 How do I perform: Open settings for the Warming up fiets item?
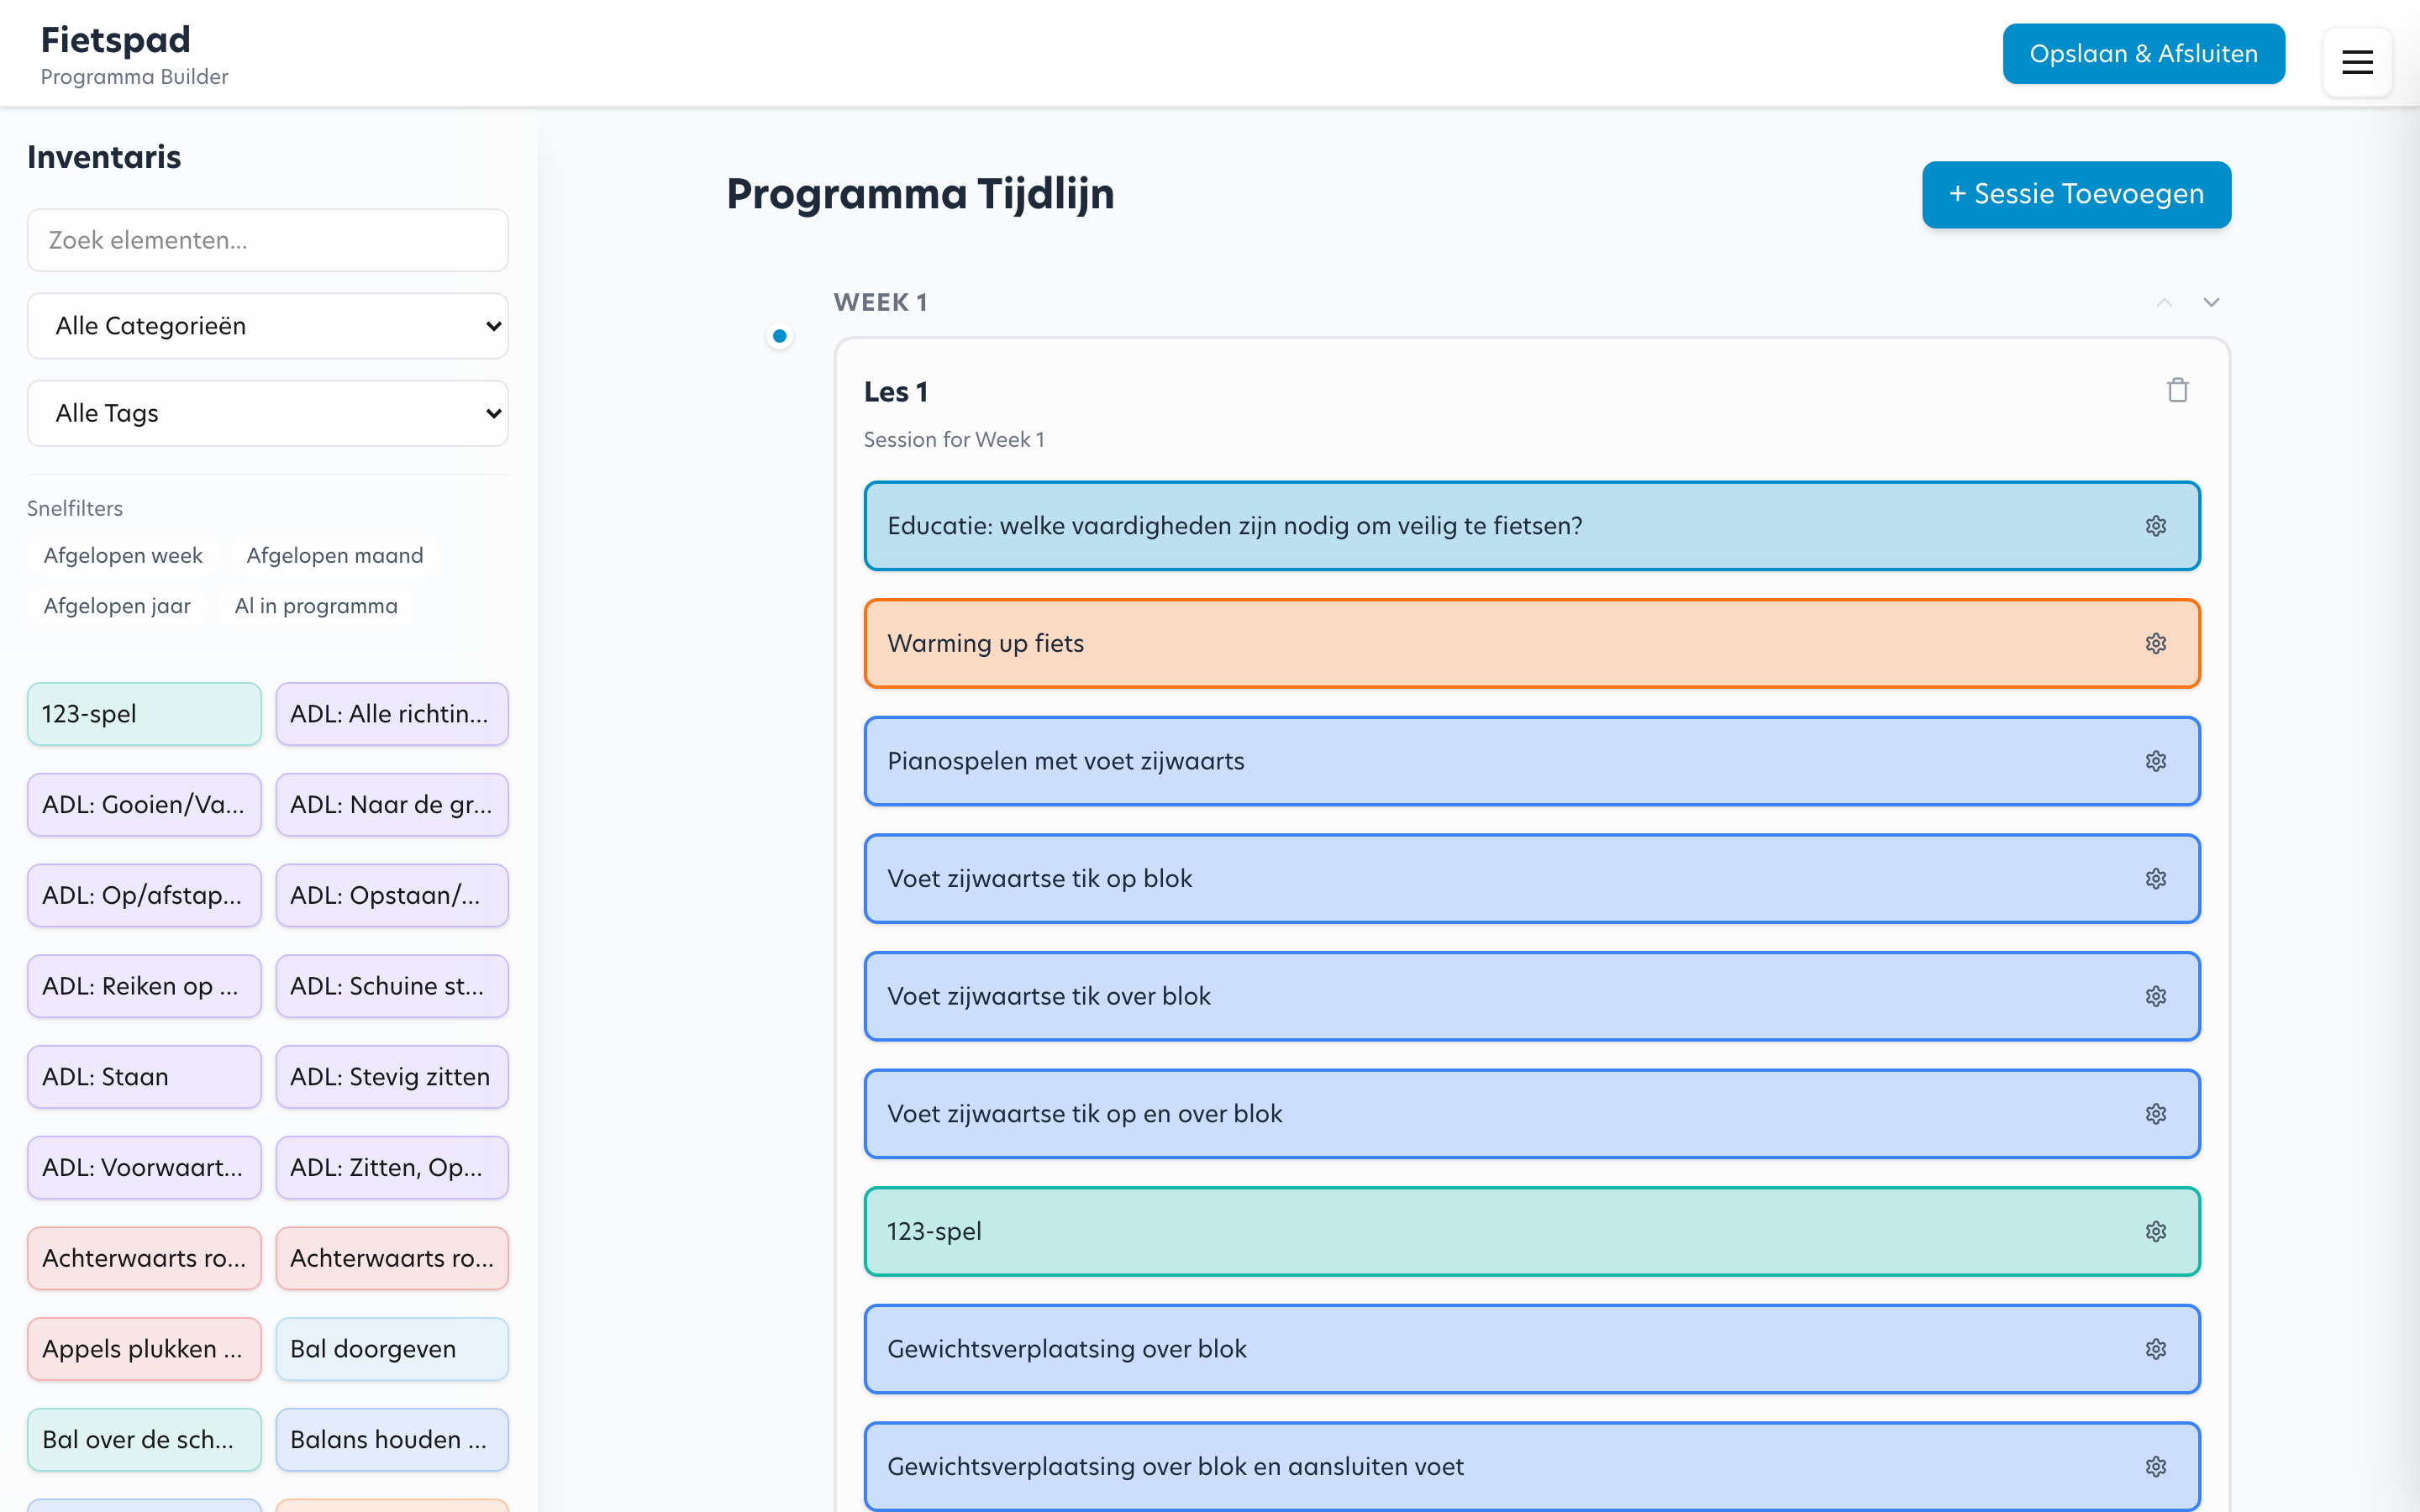[2156, 643]
